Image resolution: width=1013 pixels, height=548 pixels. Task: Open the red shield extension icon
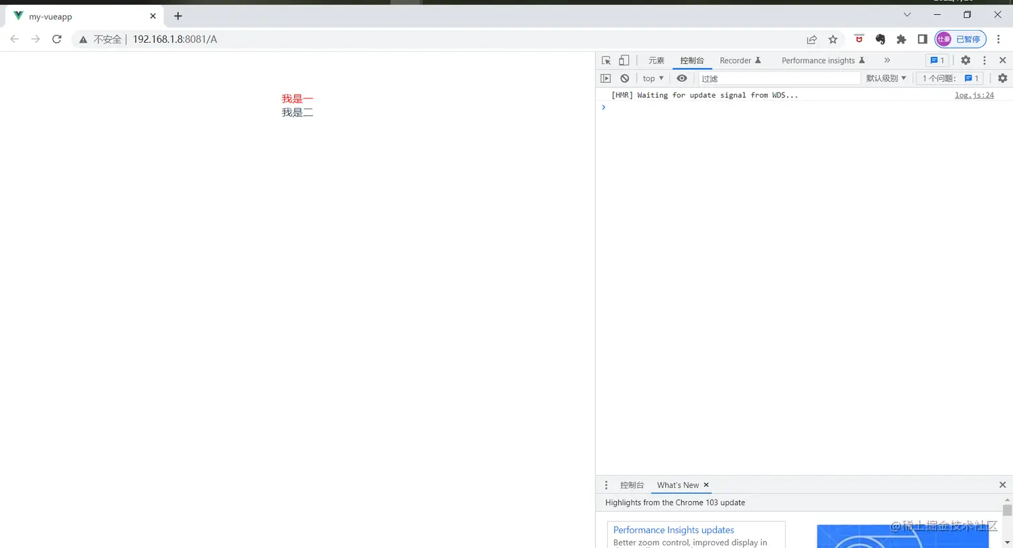(859, 39)
